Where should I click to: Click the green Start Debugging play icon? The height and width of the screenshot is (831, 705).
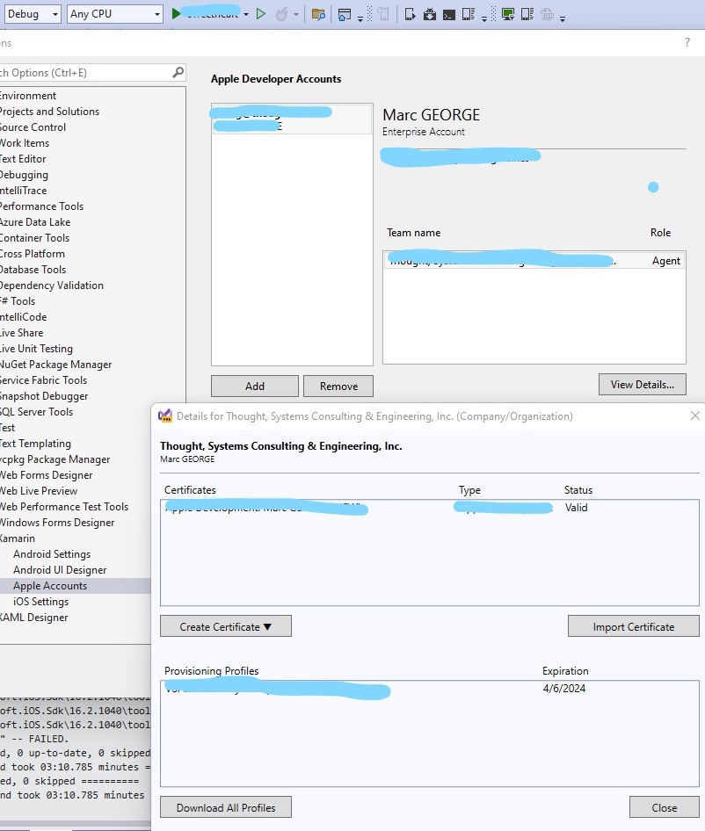(x=176, y=14)
